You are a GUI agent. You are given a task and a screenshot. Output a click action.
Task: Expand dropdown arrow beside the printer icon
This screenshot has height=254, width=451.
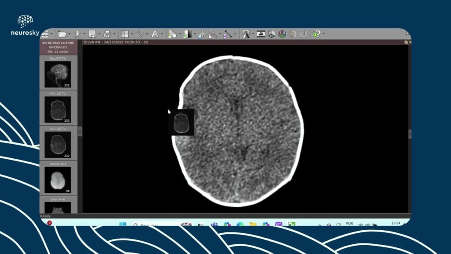(x=114, y=34)
